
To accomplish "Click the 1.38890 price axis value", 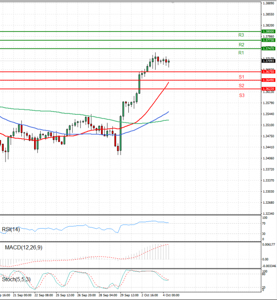I will point(268,3).
